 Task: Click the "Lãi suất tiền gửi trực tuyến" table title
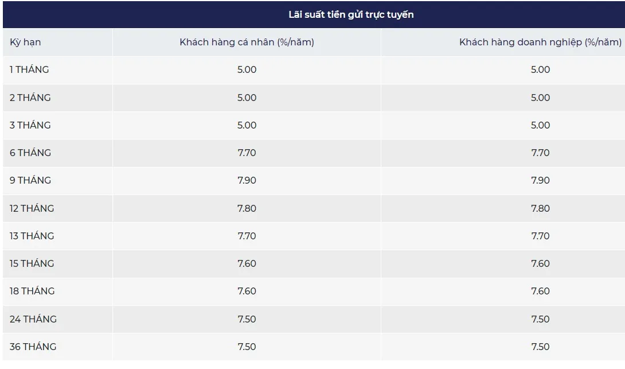(x=351, y=15)
